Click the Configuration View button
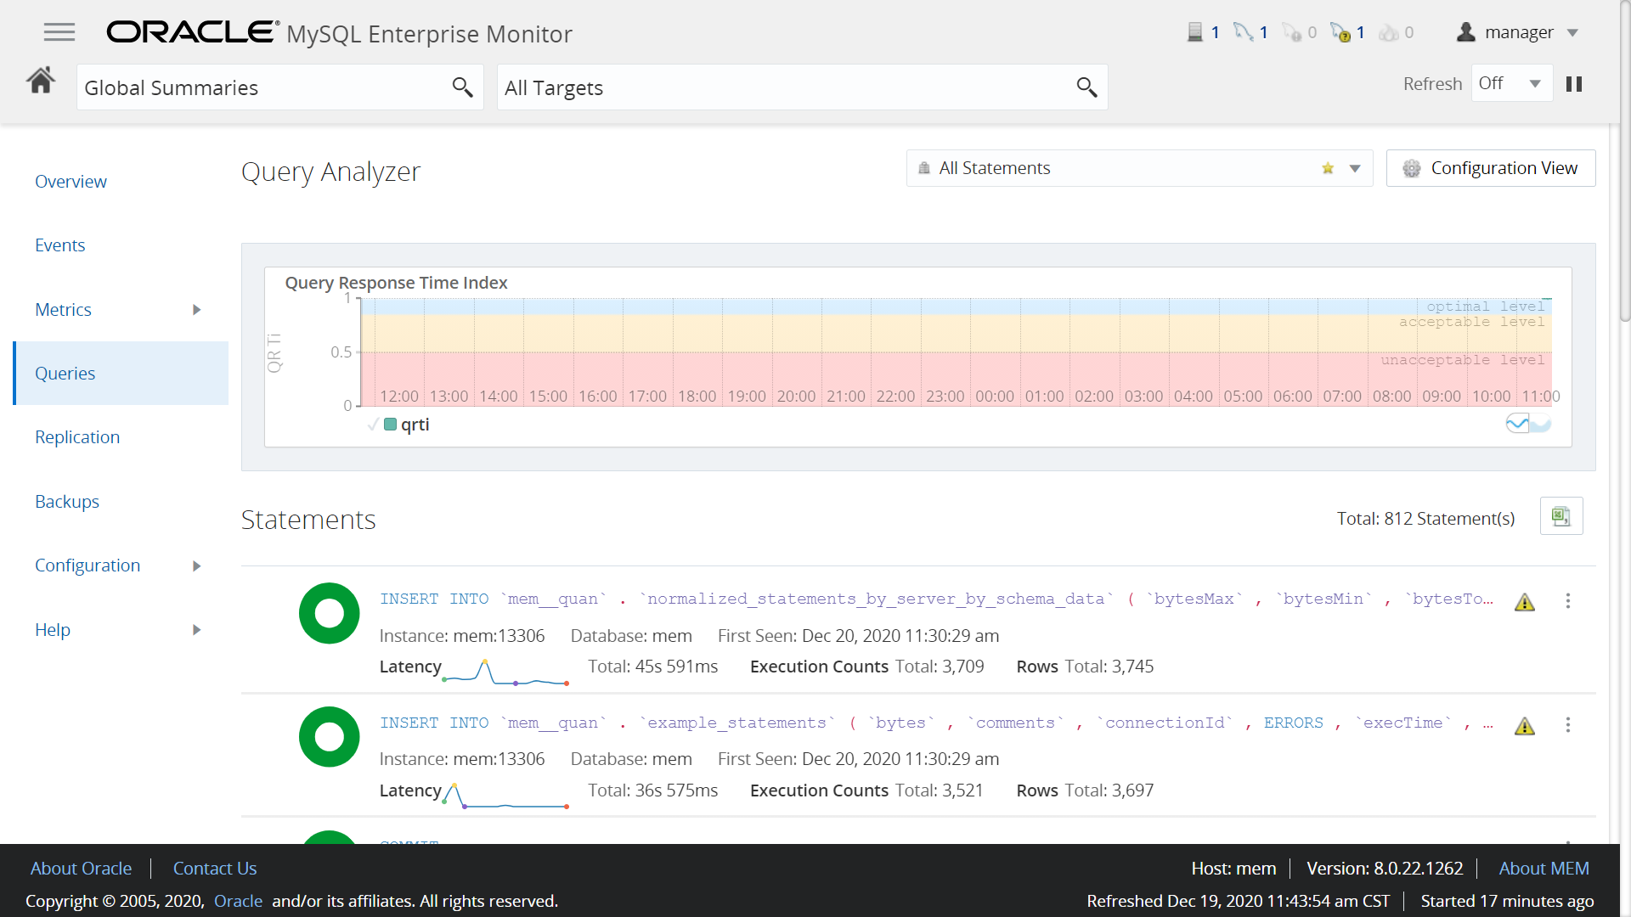Image resolution: width=1631 pixels, height=917 pixels. point(1491,168)
